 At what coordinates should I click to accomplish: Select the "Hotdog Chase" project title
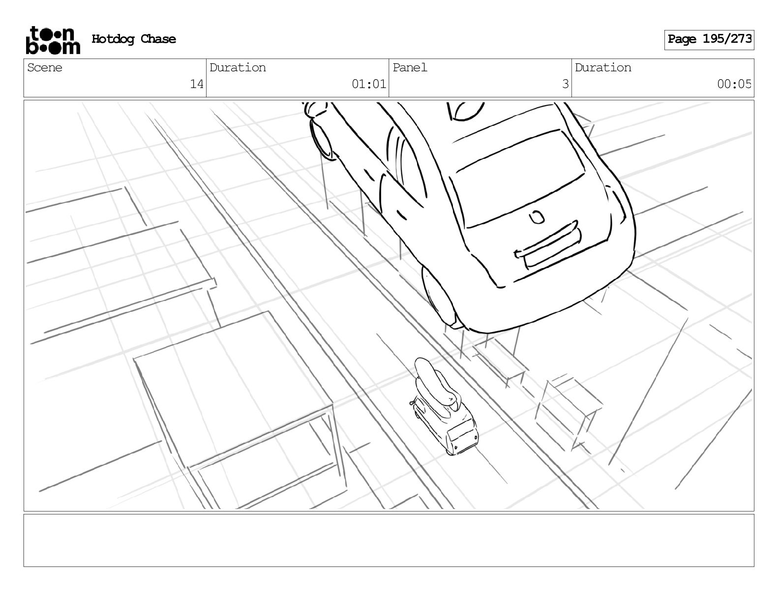pyautogui.click(x=134, y=39)
